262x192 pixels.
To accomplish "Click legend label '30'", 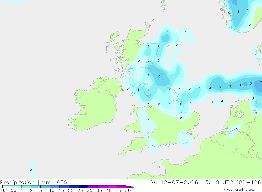I will tap(90, 190).
